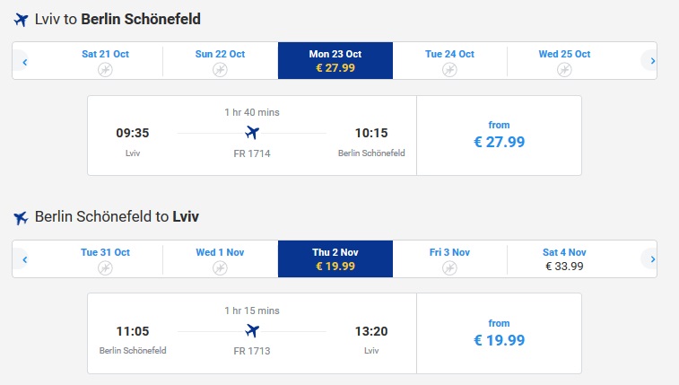Select the Mon 23 Oct date tab
679x385 pixels.
(335, 61)
